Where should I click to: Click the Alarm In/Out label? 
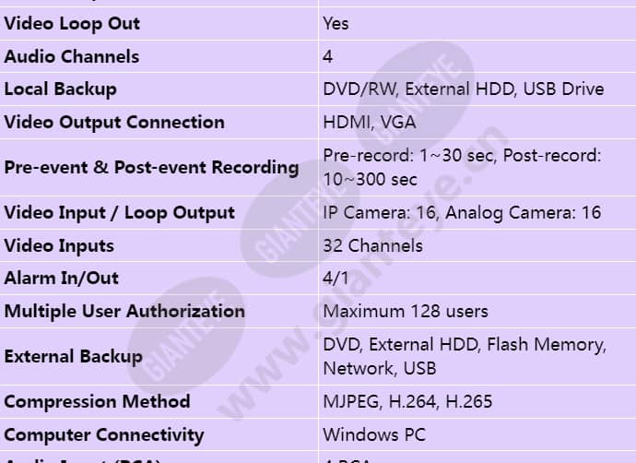tap(61, 279)
